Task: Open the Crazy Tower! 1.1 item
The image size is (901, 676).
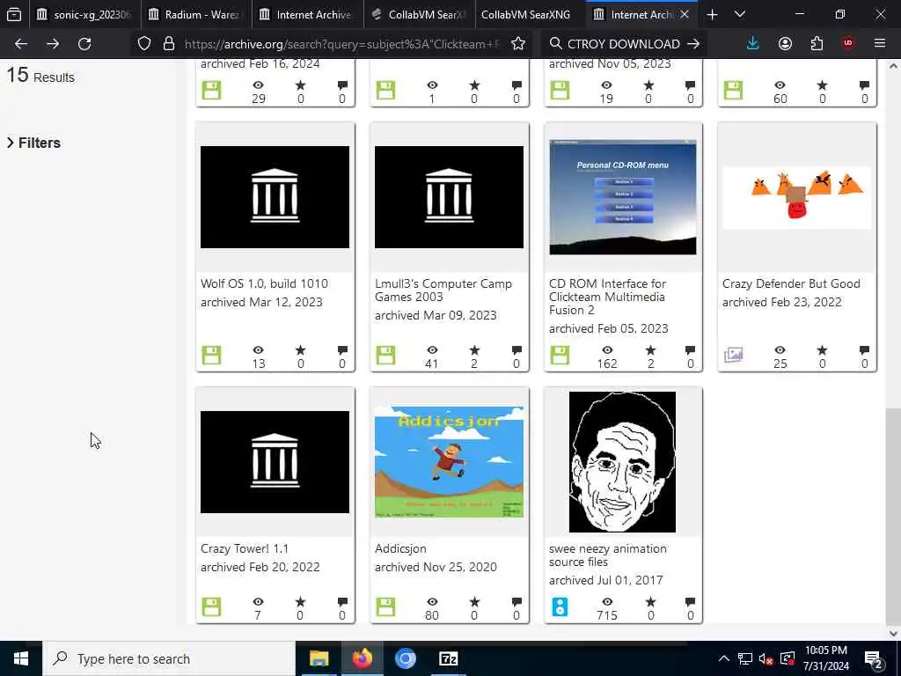Action: point(245,548)
